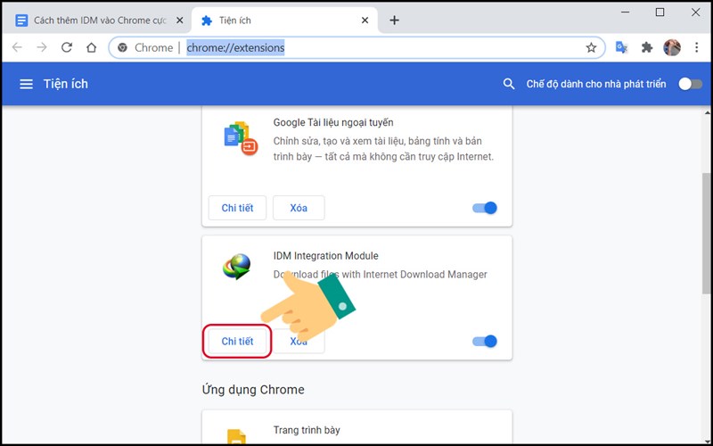Click the Chrome site info icon in address bar
713x446 pixels.
pos(122,47)
